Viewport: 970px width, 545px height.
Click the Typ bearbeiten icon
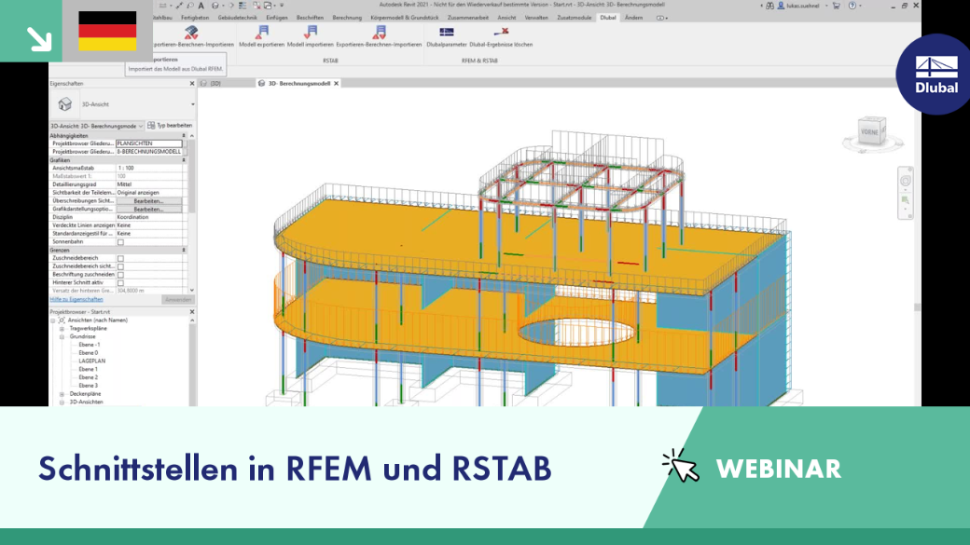(x=151, y=126)
